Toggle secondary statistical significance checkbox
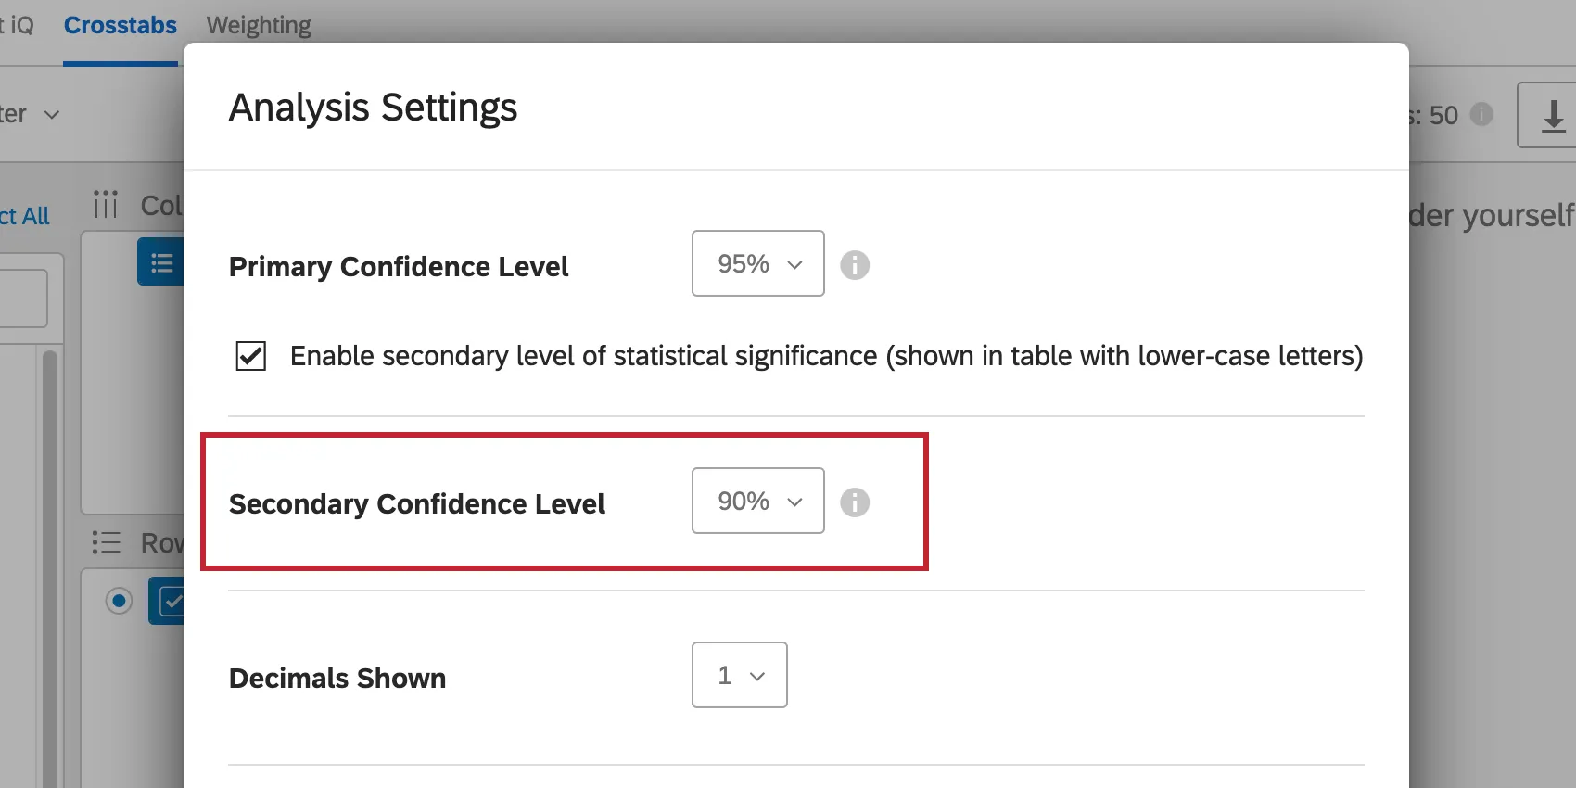 (x=251, y=356)
